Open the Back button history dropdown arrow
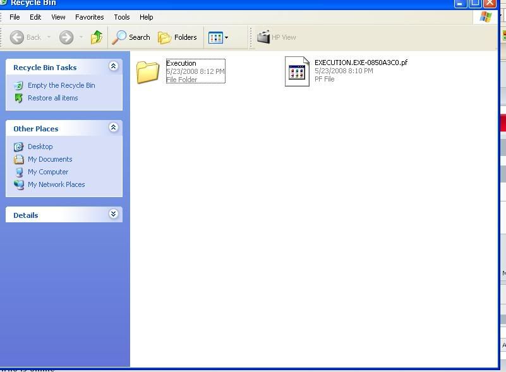Image resolution: width=506 pixels, height=372 pixels. [49, 37]
